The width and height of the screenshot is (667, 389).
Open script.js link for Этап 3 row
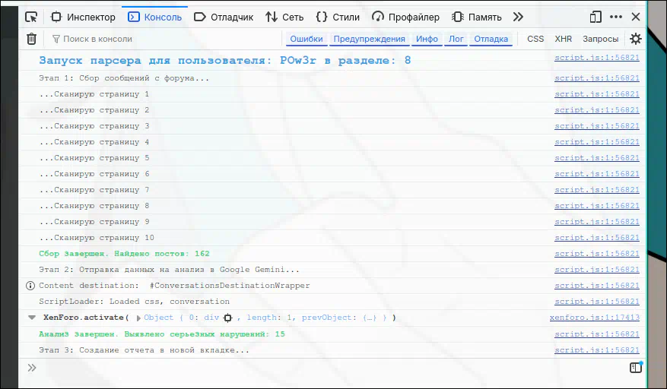[597, 350]
